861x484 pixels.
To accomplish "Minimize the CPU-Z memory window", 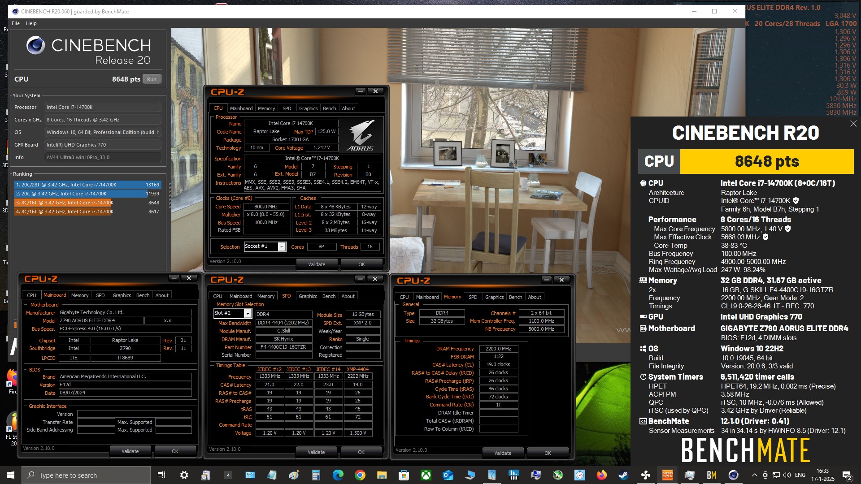I will tap(546, 280).
